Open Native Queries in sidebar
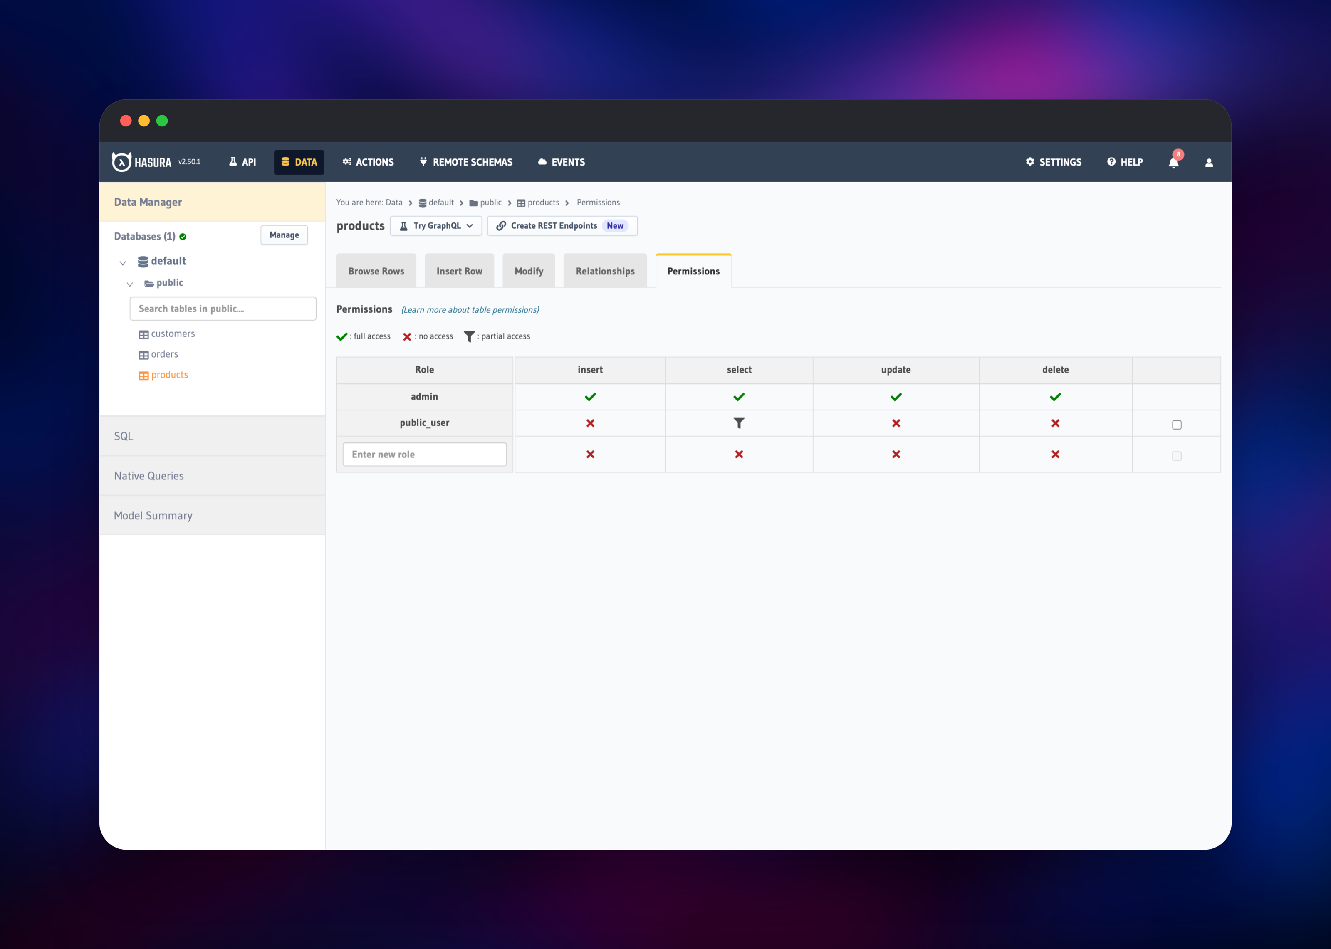Viewport: 1331px width, 949px height. pyautogui.click(x=212, y=476)
